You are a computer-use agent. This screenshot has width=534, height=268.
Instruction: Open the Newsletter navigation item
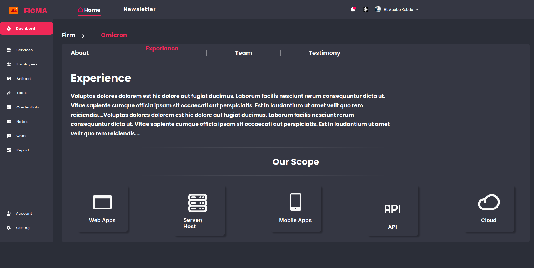[140, 9]
